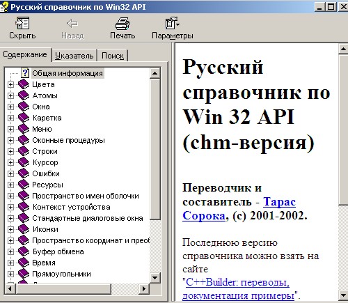
Task: Click the contents tree scroll-down arrow
Action: click(155, 277)
